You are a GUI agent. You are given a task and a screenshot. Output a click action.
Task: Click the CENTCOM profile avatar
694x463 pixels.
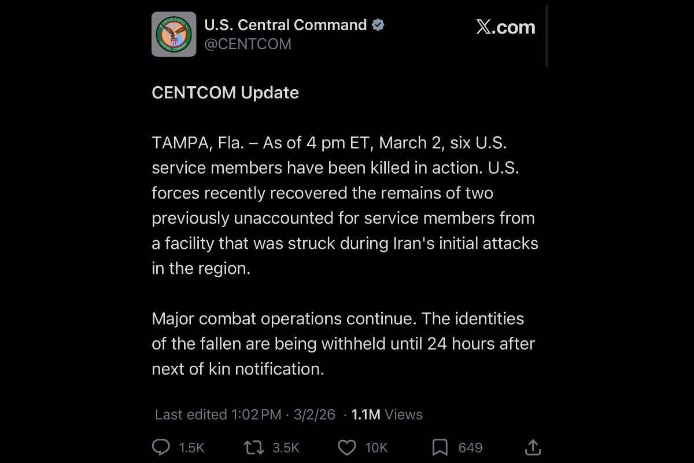click(x=173, y=35)
